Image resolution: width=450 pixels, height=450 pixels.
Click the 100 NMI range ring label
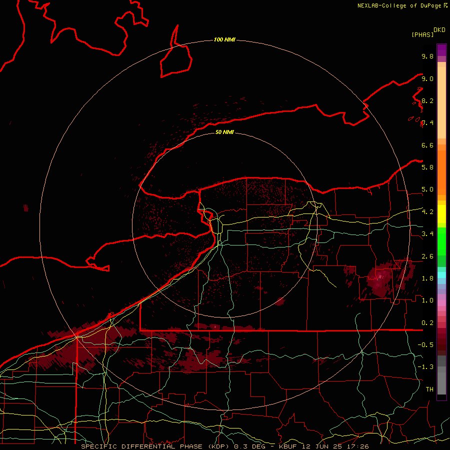(x=224, y=39)
